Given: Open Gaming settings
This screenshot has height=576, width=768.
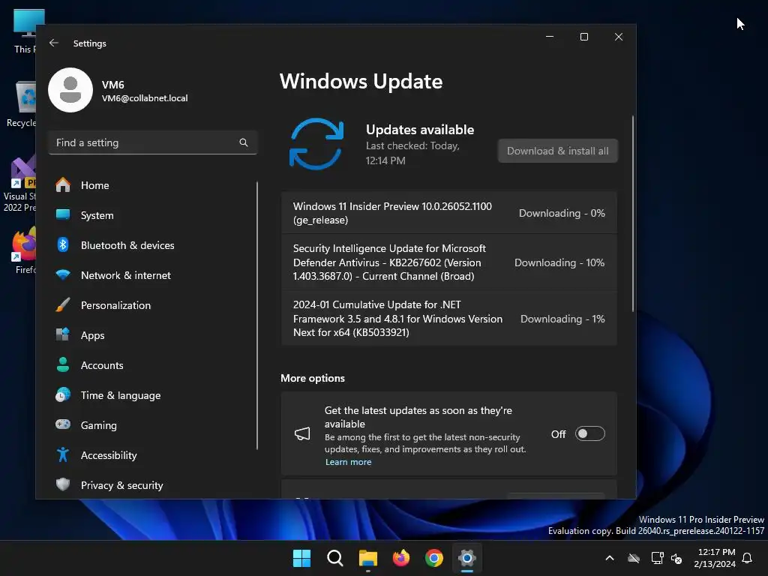Looking at the screenshot, I should (153, 425).
